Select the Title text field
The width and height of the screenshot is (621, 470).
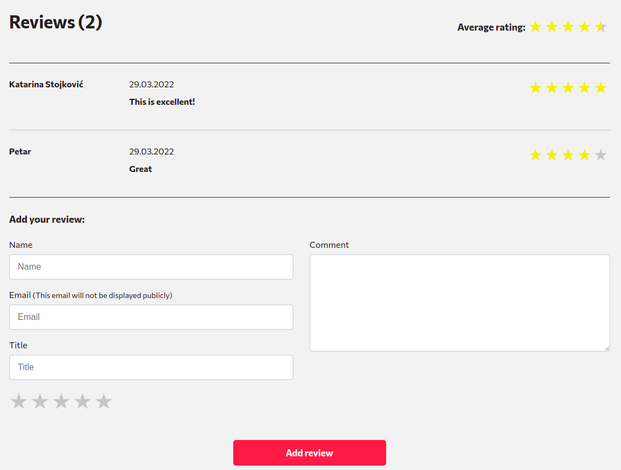point(151,367)
